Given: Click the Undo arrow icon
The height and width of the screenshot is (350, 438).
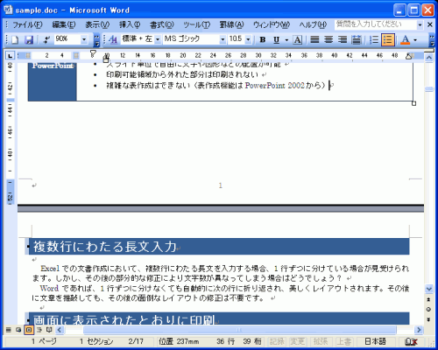Looking at the screenshot, I should 46,39.
